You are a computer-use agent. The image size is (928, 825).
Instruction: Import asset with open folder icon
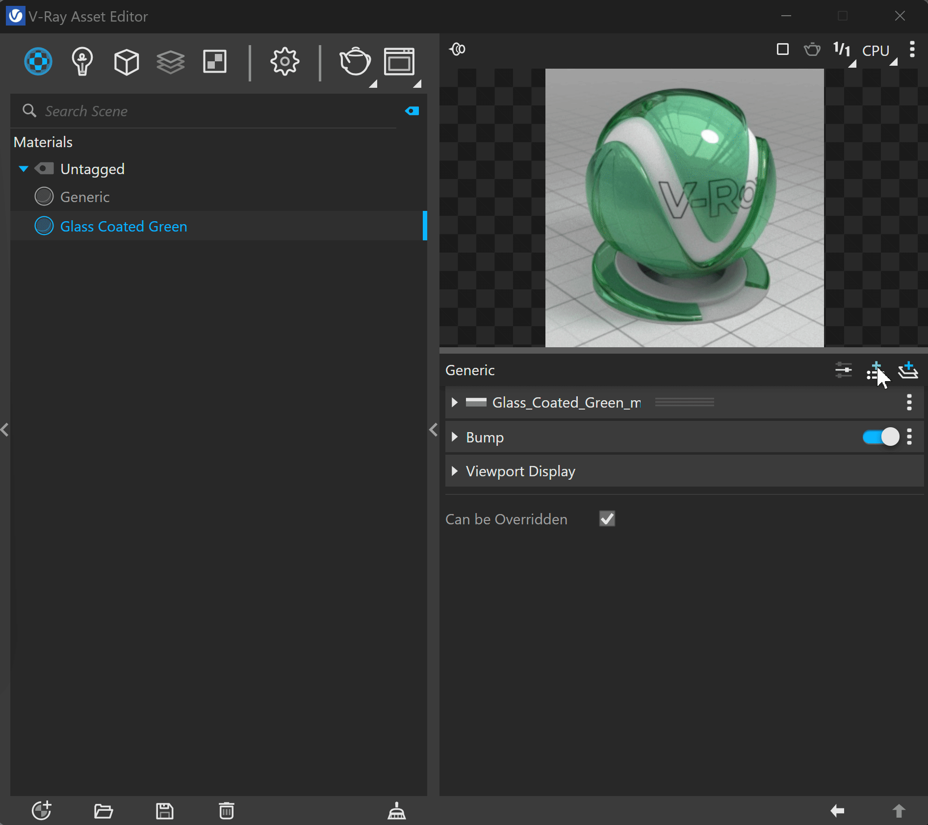[103, 811]
